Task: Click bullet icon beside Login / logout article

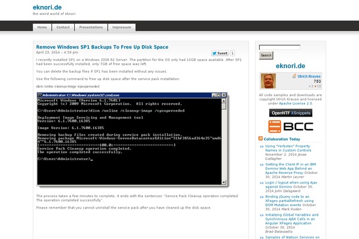Action: (x=261, y=183)
